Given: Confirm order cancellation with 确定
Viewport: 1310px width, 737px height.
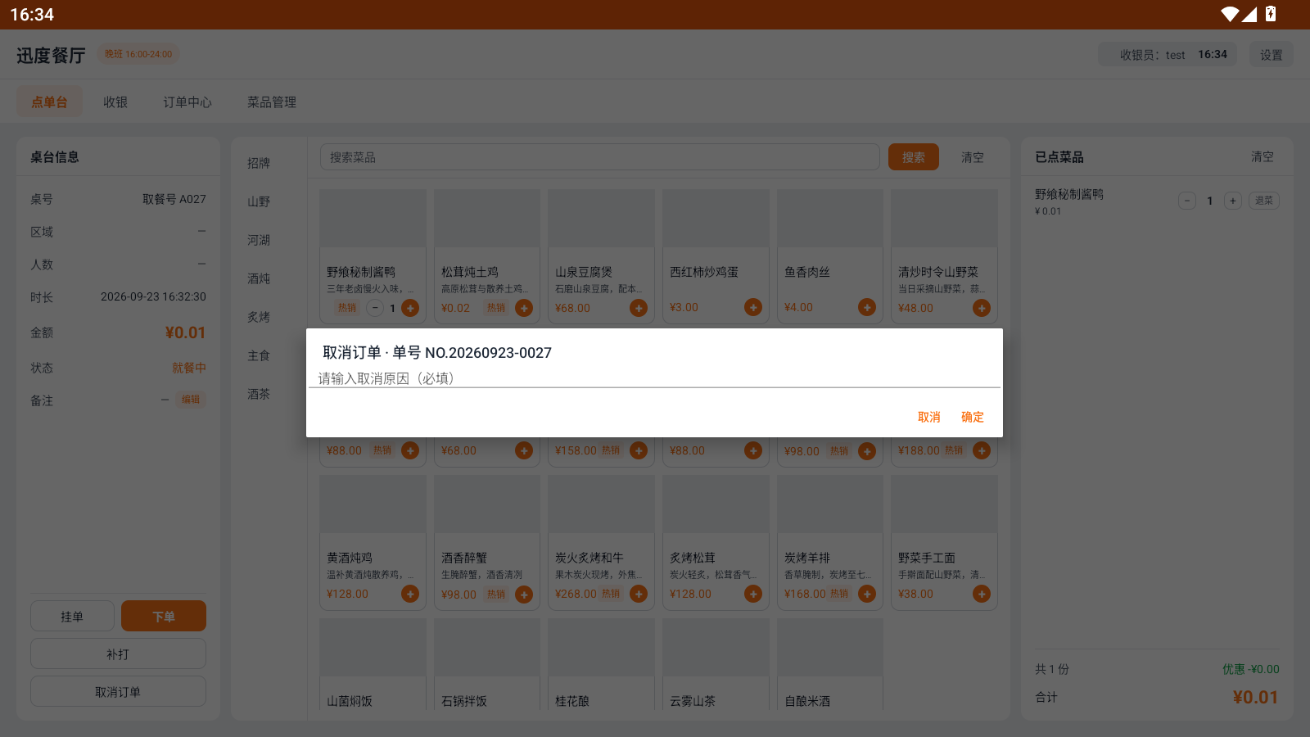Looking at the screenshot, I should click(x=973, y=417).
